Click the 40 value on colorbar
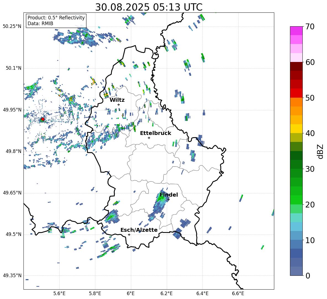 pos(310,133)
